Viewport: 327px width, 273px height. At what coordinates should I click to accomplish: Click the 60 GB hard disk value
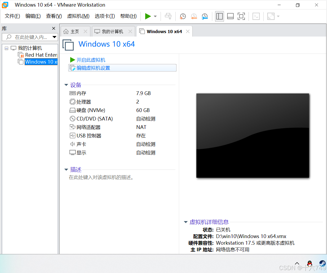[x=143, y=110]
